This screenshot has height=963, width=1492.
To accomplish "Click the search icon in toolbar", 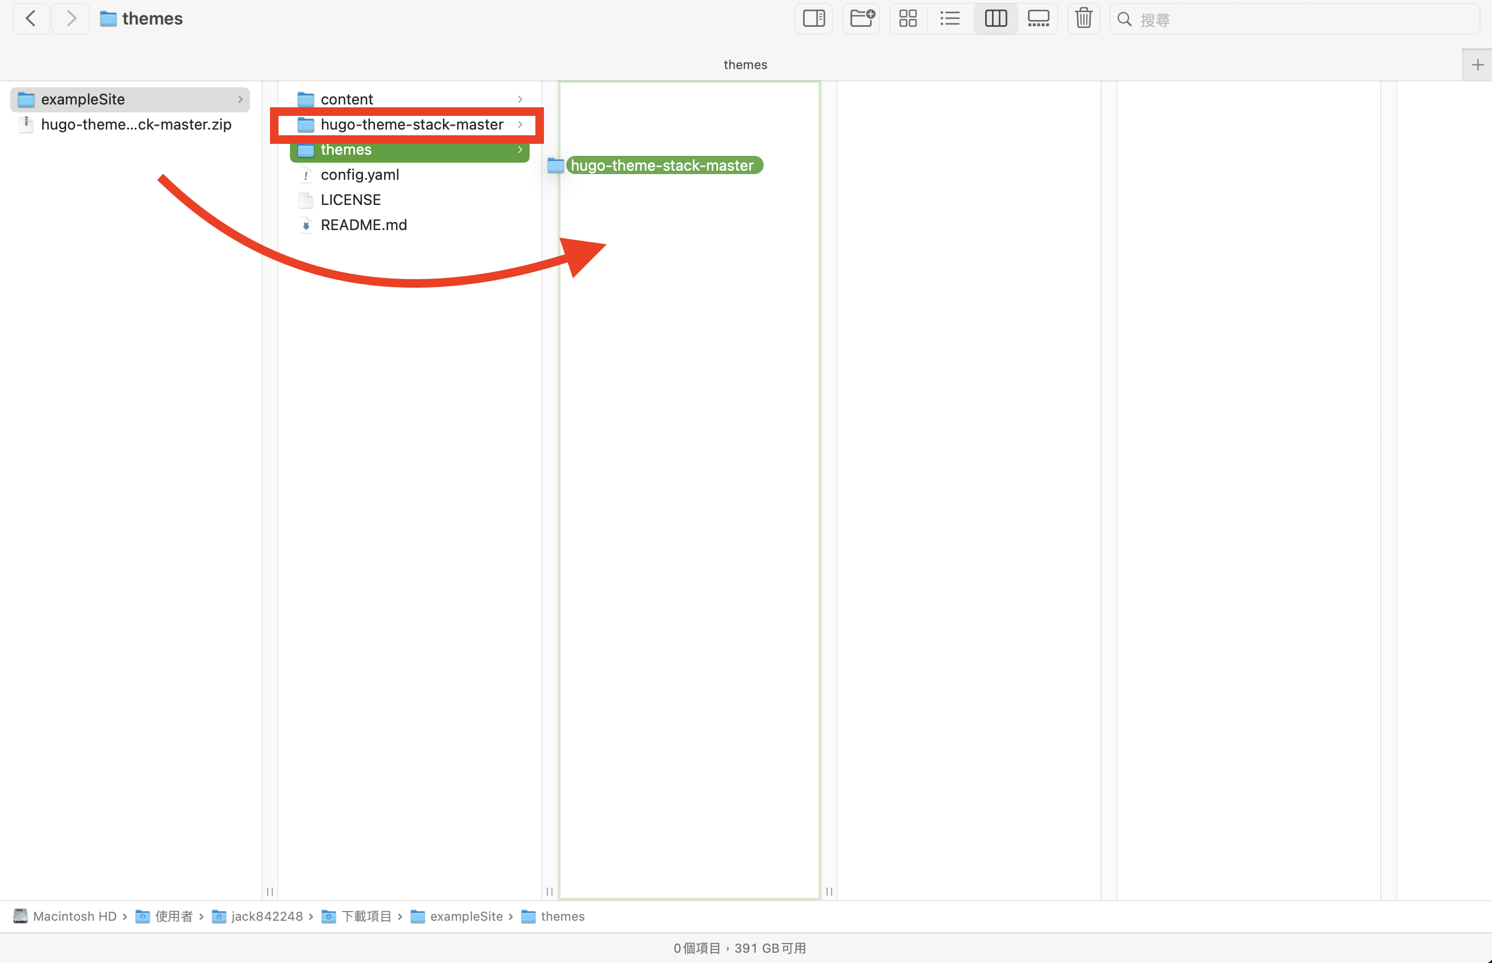I will click(1124, 18).
